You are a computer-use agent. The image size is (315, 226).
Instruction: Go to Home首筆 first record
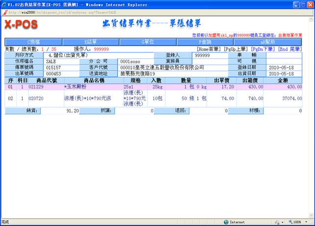click(x=209, y=49)
